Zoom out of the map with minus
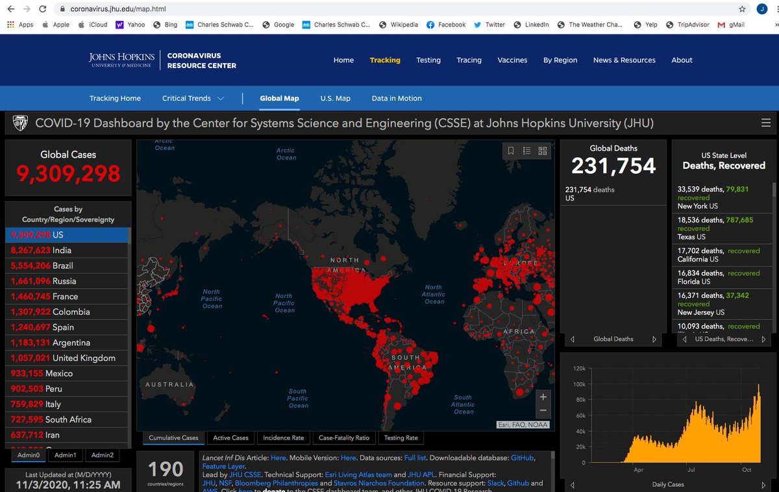The image size is (779, 492). point(543,411)
